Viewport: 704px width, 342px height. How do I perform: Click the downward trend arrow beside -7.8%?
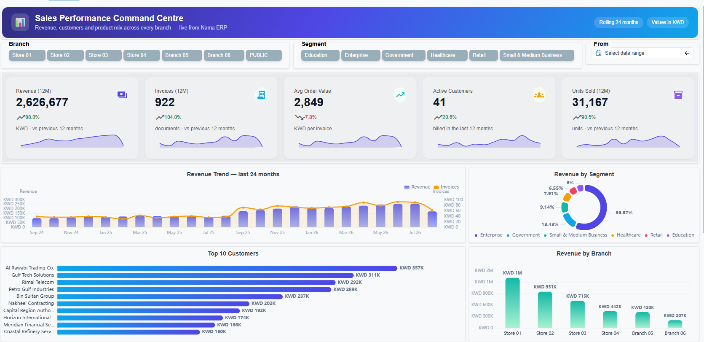click(299, 117)
